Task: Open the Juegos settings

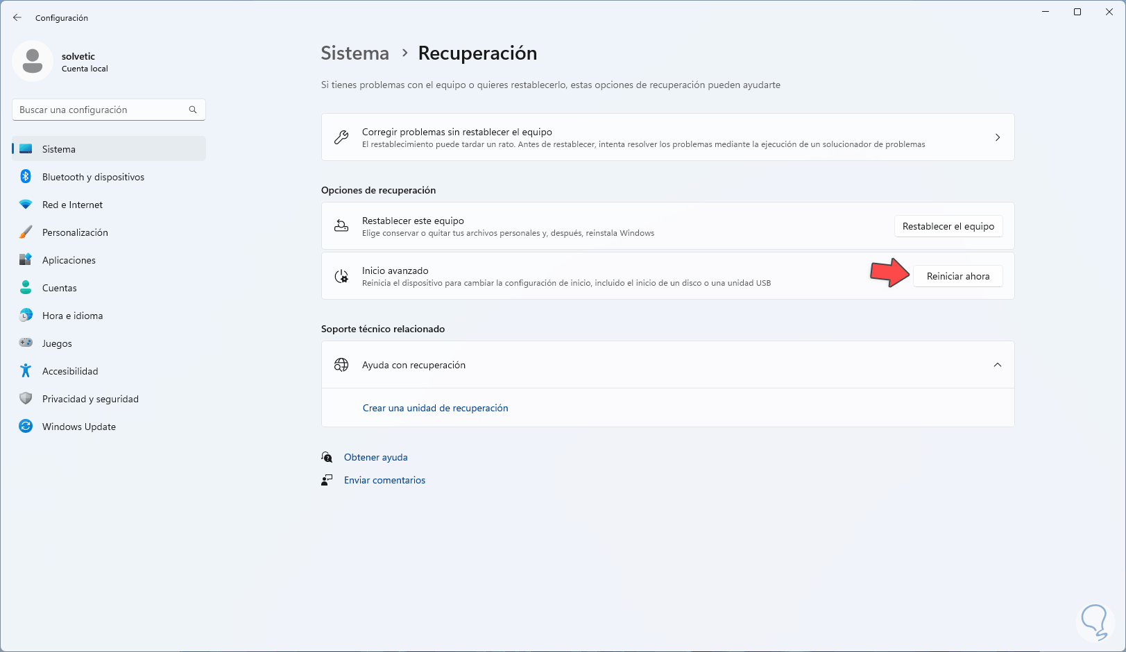Action: click(x=109, y=343)
